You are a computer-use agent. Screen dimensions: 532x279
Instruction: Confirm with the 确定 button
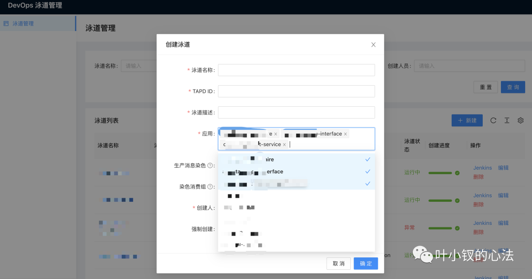tap(366, 263)
